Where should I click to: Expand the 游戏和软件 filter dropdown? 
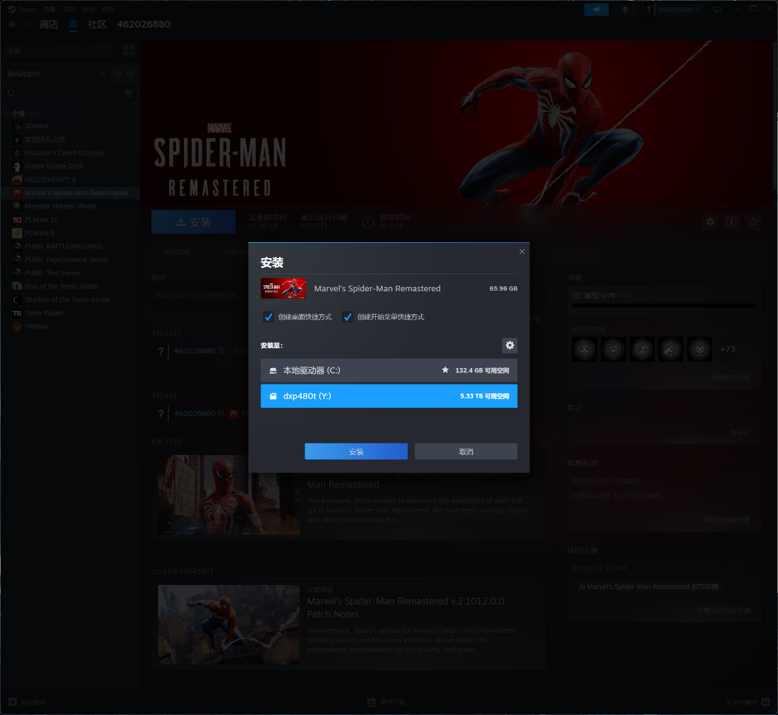pos(56,74)
